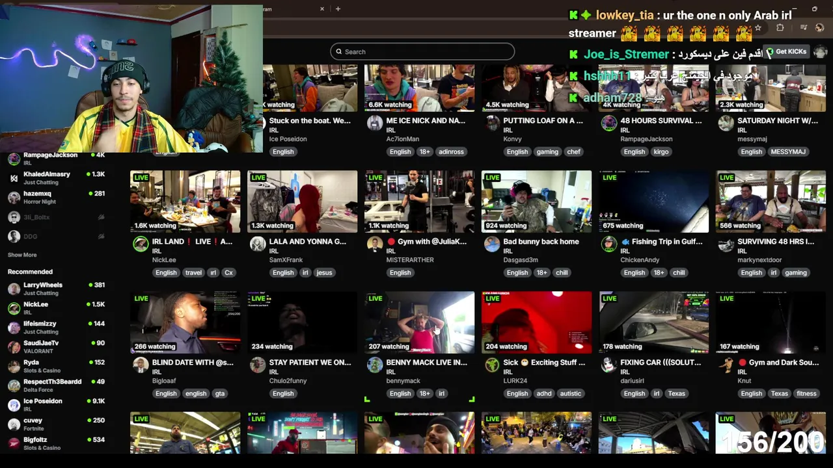Click cuvey Fortnite avatar in sidebar
833x468 pixels.
(x=14, y=424)
